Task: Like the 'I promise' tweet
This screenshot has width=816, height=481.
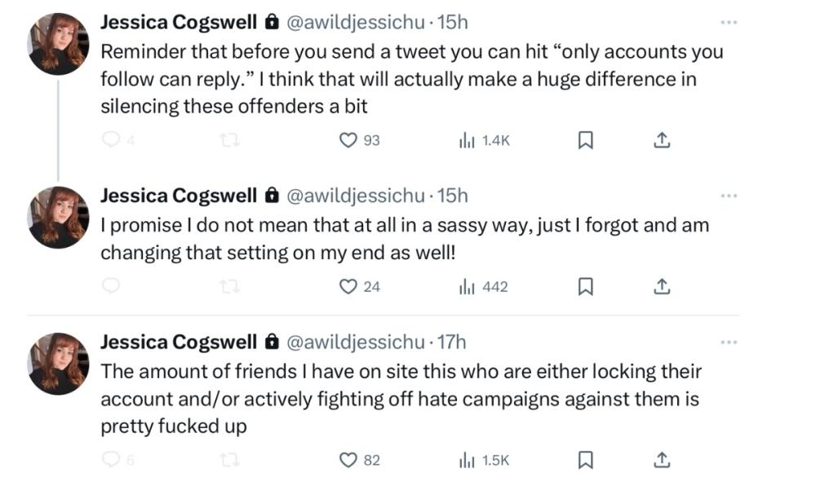Action: (349, 286)
